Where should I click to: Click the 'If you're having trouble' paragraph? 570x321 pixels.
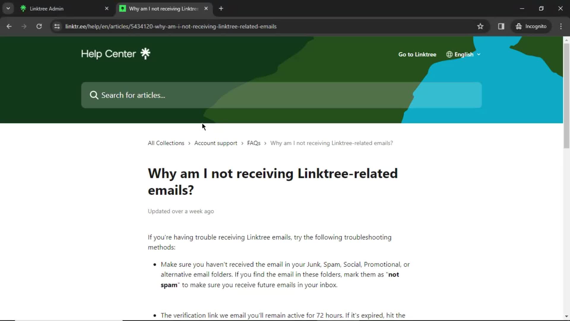(x=270, y=242)
